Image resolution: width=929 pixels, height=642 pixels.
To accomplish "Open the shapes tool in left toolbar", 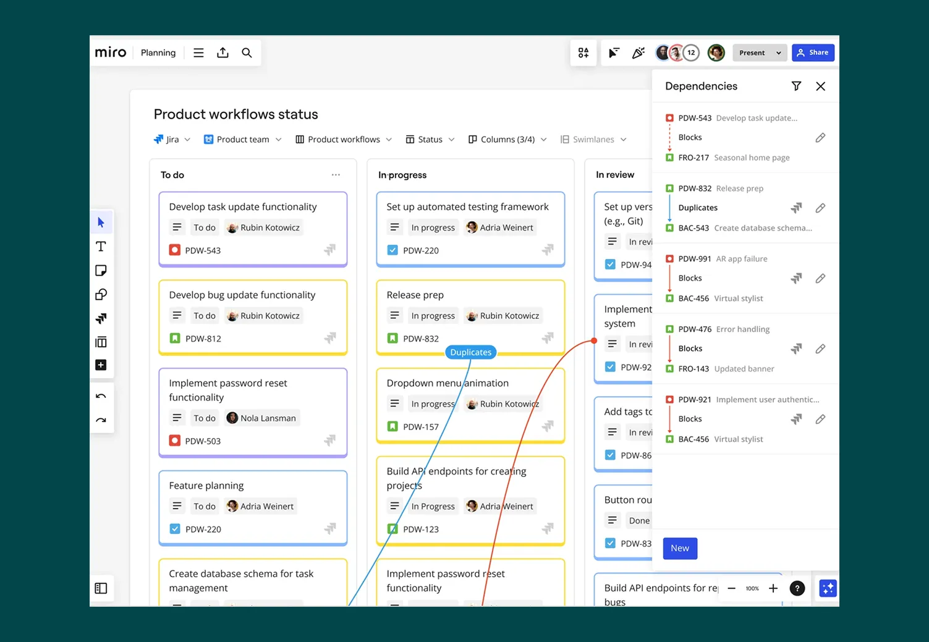I will [x=101, y=295].
